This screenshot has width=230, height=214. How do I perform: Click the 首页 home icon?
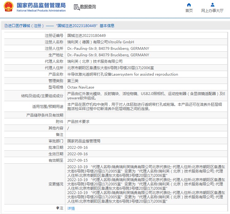click(x=189, y=5)
